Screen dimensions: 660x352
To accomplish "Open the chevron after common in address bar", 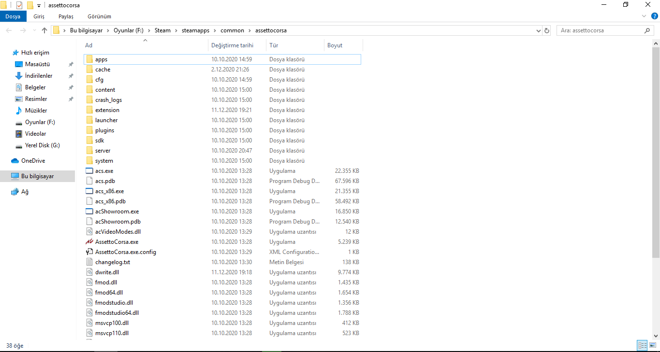I will (249, 30).
